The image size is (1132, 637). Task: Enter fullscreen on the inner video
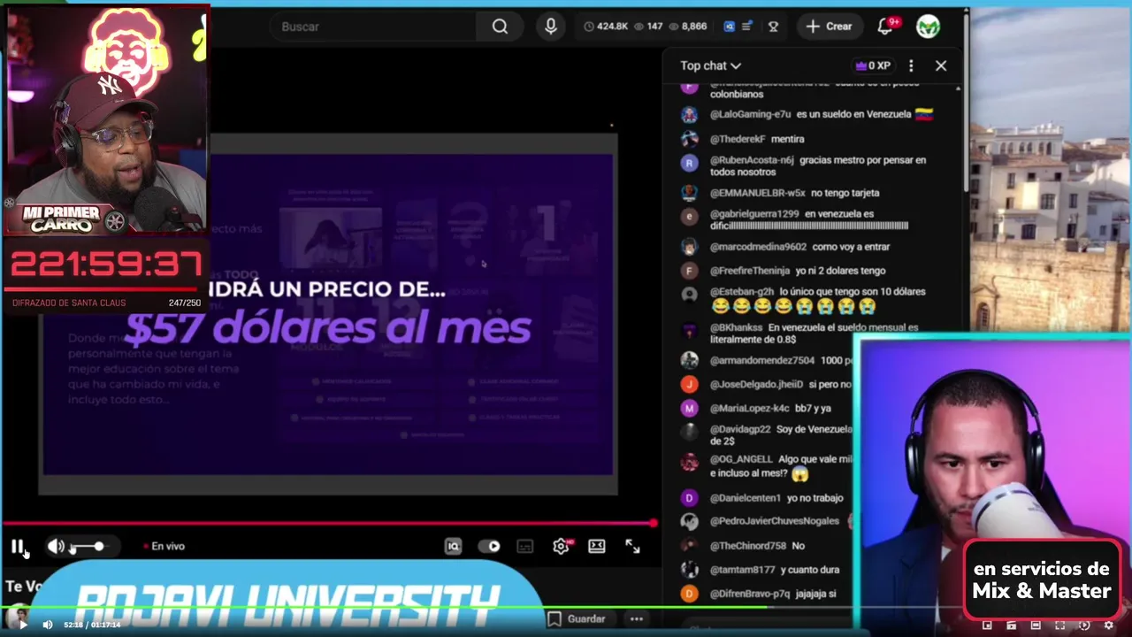click(632, 547)
